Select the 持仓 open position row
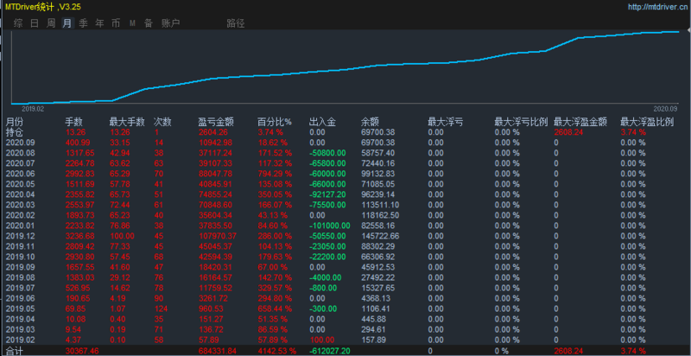Screen dimensions: 691x356 345,132
